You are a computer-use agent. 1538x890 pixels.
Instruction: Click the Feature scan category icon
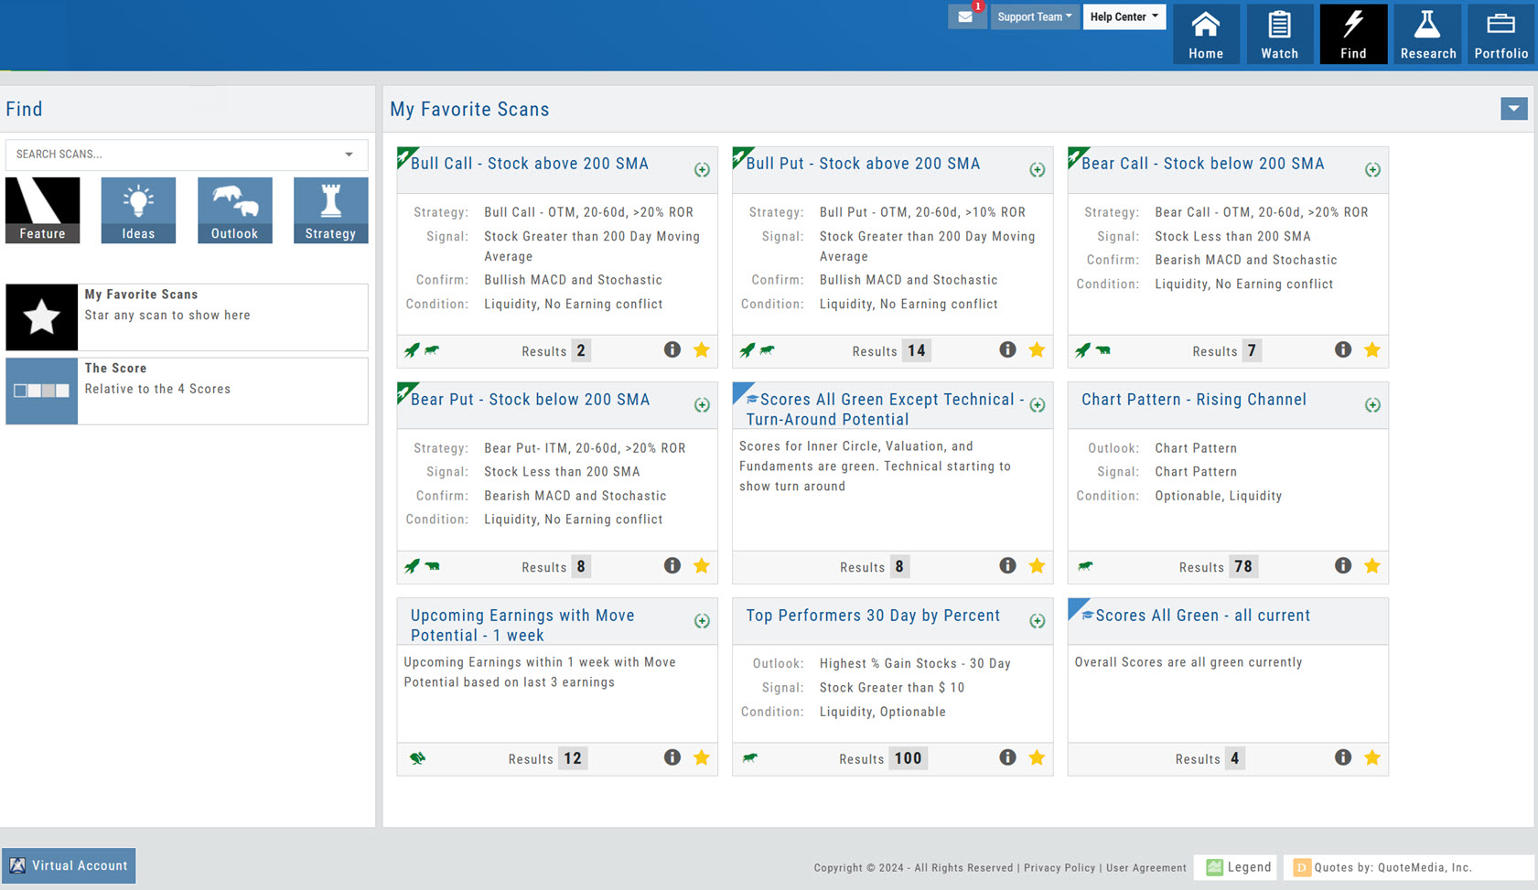[x=43, y=210]
